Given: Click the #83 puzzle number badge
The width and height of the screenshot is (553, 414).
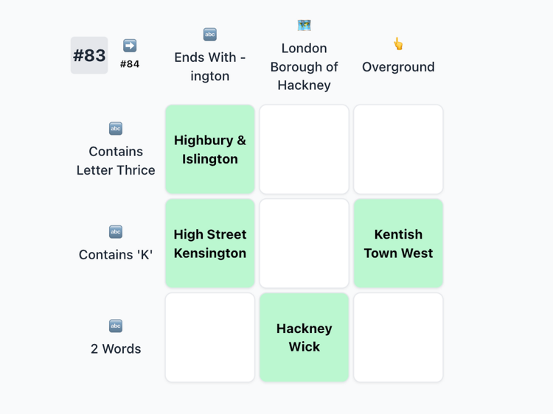Looking at the screenshot, I should pos(89,55).
